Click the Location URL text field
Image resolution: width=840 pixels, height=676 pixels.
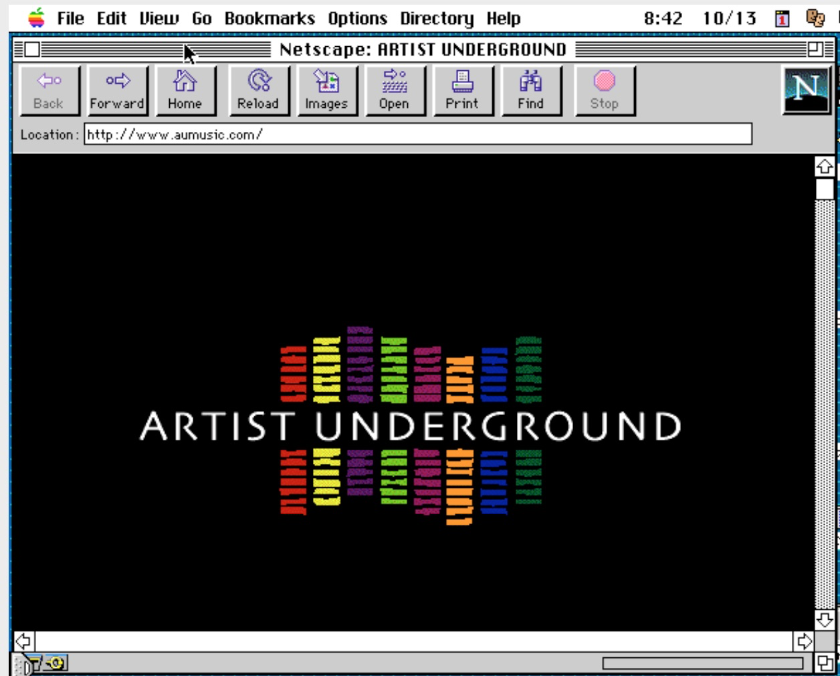(417, 135)
